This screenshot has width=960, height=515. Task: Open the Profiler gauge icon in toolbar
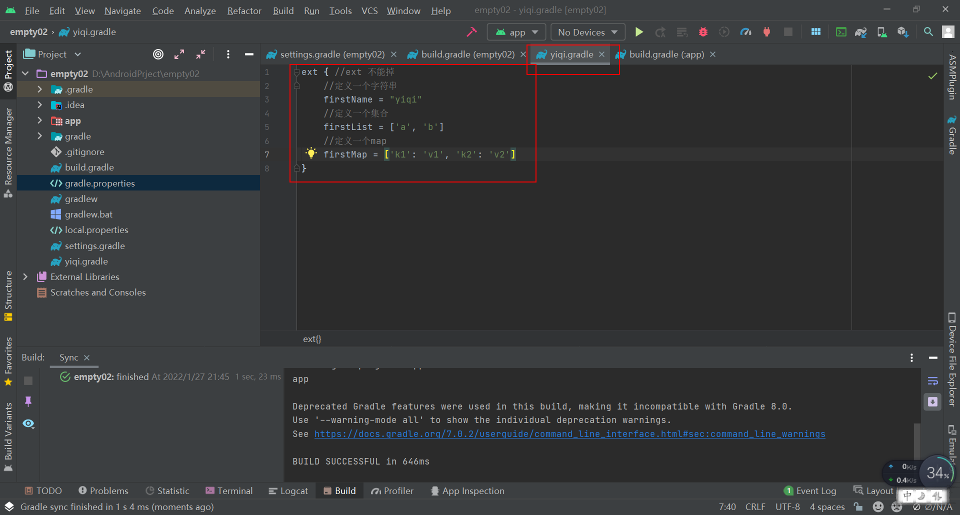[746, 31]
